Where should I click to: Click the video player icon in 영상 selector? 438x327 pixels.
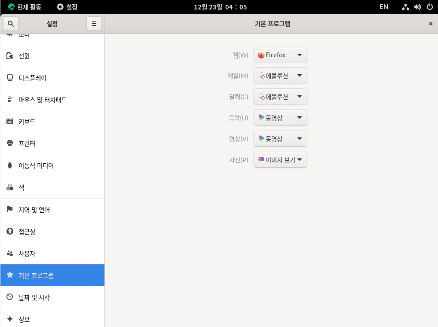pyautogui.click(x=261, y=138)
